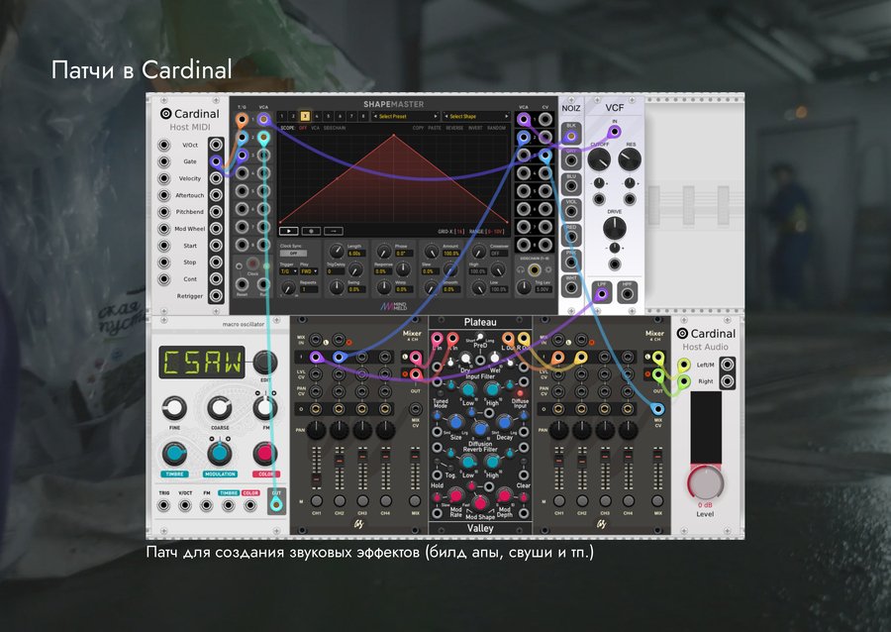Click next arrow on Select Preset
This screenshot has width=891, height=632.
point(436,117)
